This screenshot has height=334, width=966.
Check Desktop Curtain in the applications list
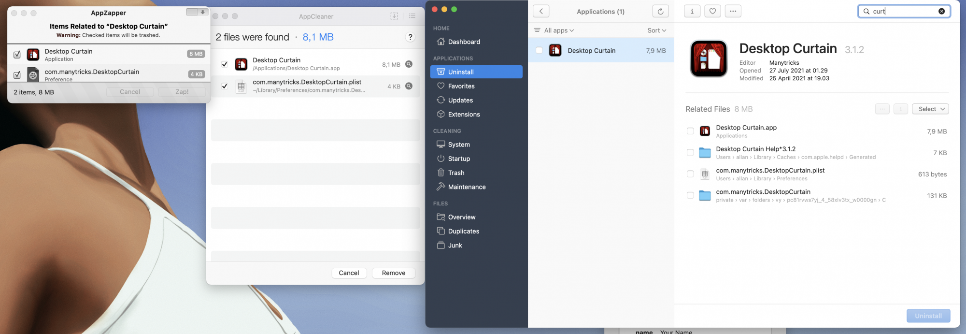pyautogui.click(x=539, y=50)
